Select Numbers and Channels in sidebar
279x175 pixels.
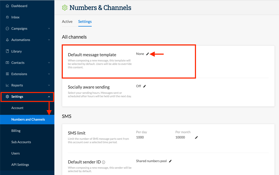tap(27, 120)
